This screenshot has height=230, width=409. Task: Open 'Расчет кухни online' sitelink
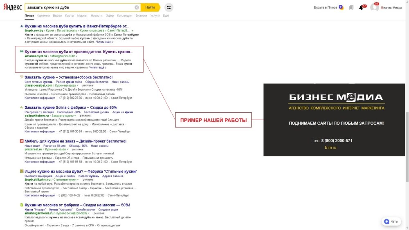pyautogui.click(x=69, y=82)
